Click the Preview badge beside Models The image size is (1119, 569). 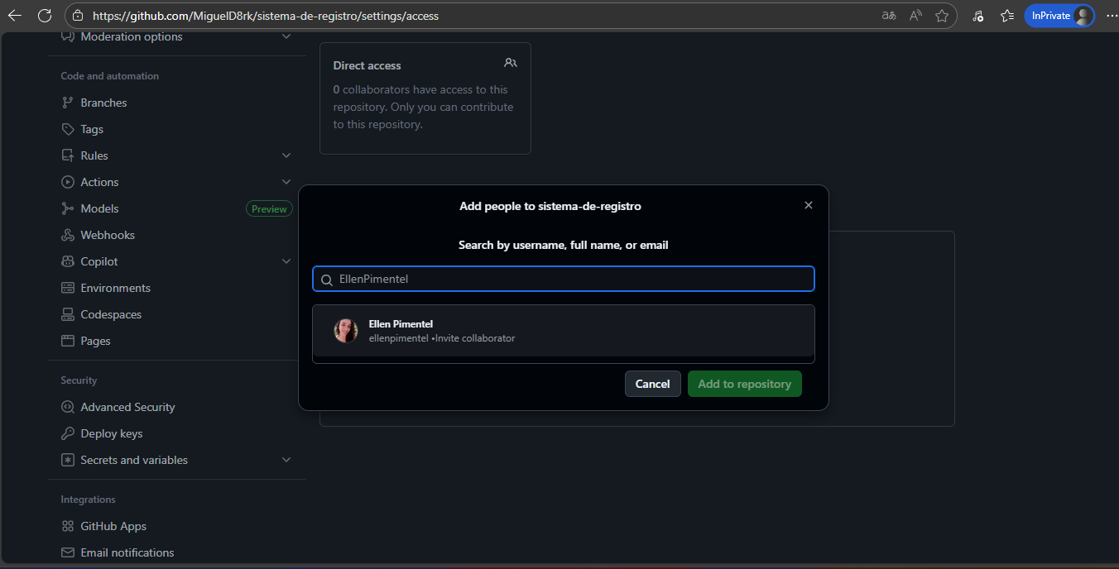pos(269,209)
